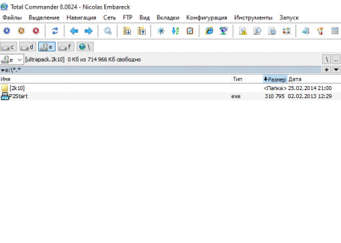Click the clipboard checklist toolbar icon
341x243 pixels.
190,31
